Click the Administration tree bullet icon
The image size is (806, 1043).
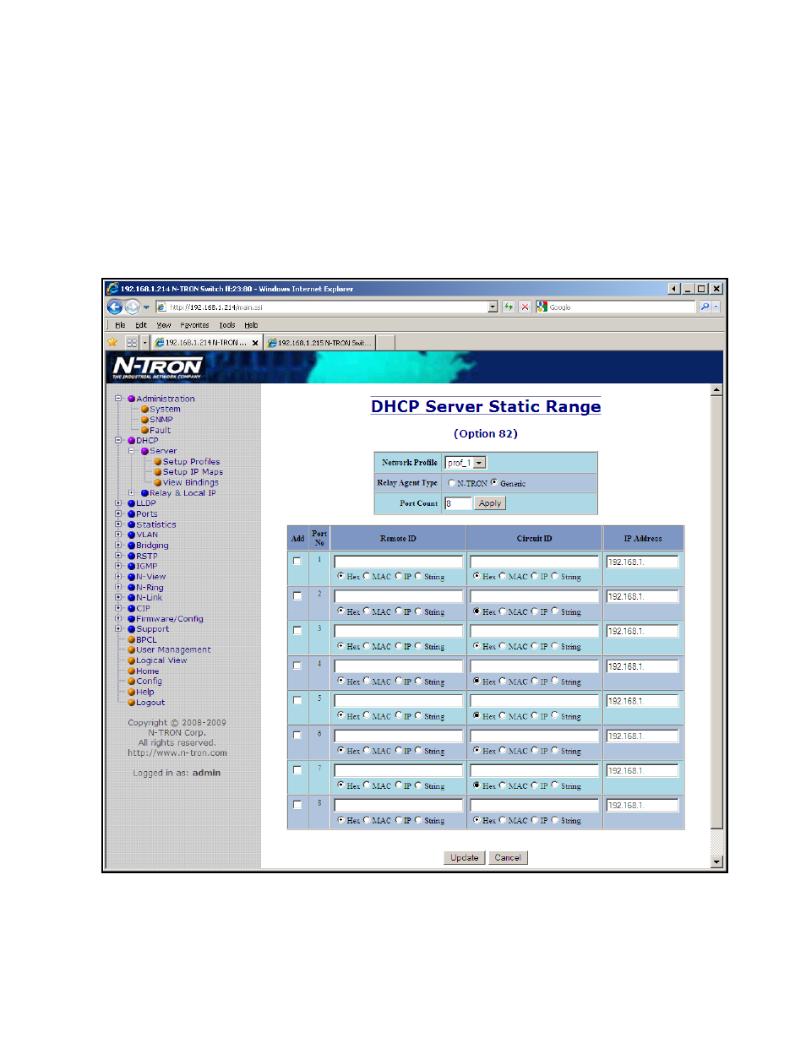coord(132,399)
